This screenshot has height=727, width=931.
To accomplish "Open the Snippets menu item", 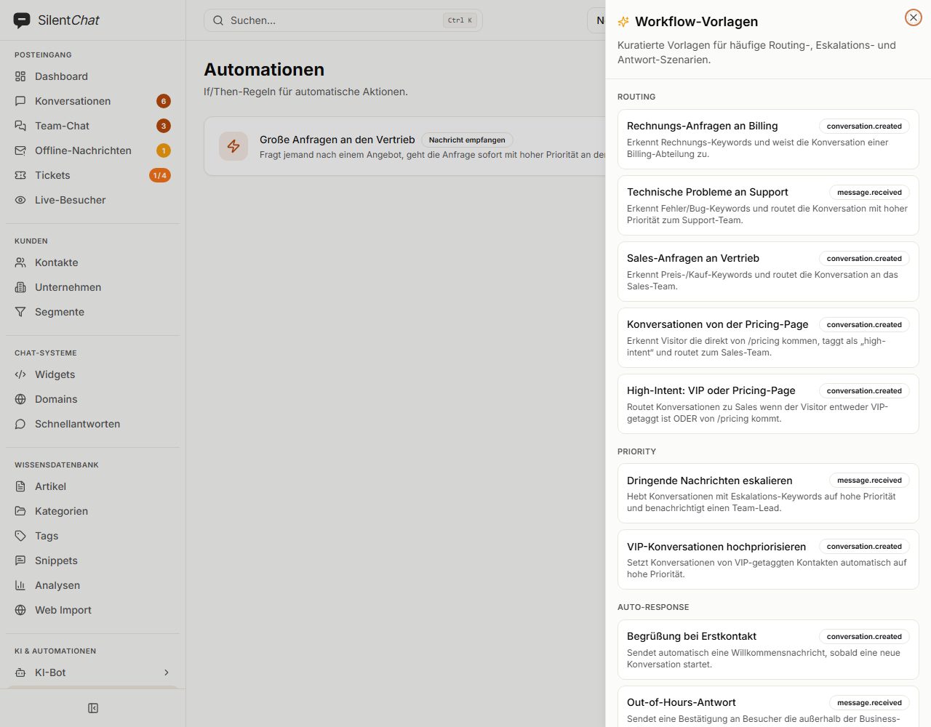I will coord(92,561).
